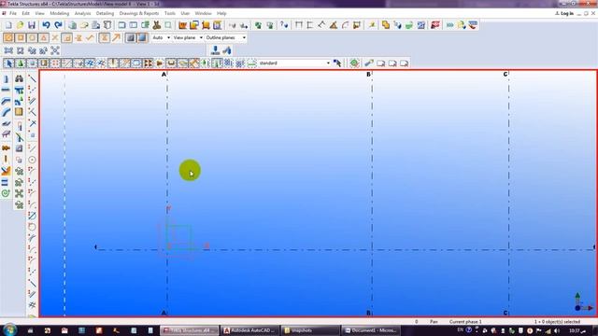Click the blue download-arrow icon in third toolbar row
598x336 pixels.
pyautogui.click(x=215, y=50)
